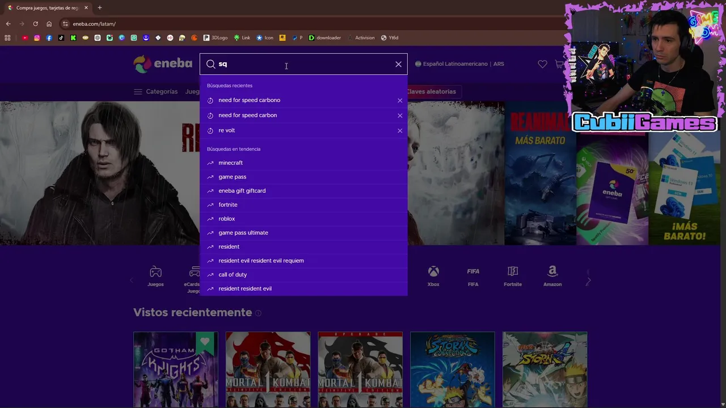Open the Yt6d bookmark
This screenshot has width=726, height=408.
click(x=390, y=38)
